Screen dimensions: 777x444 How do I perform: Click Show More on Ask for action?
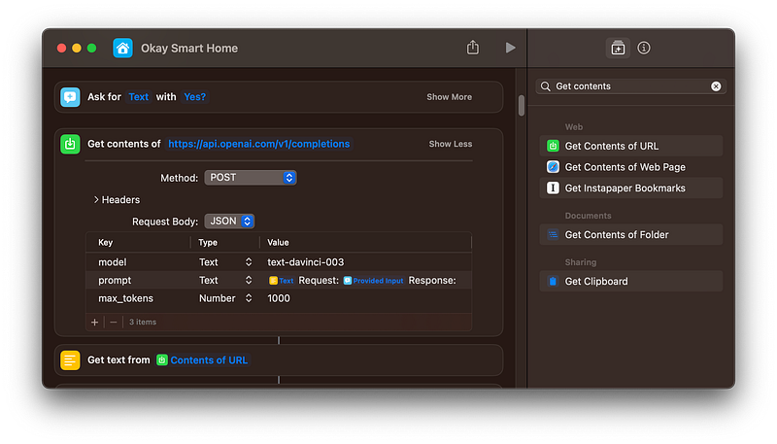click(x=449, y=97)
